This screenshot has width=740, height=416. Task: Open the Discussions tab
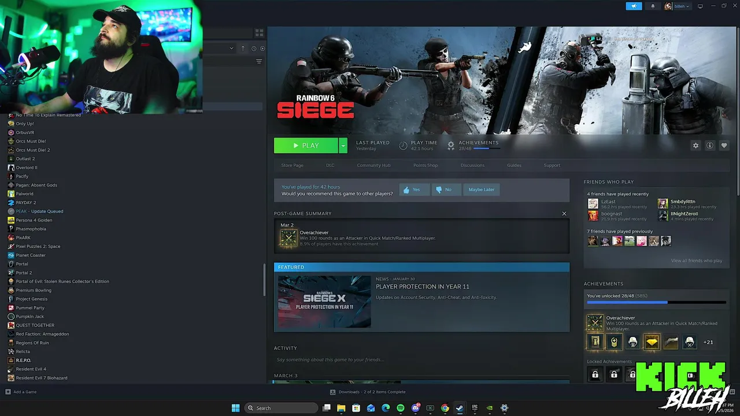point(472,165)
